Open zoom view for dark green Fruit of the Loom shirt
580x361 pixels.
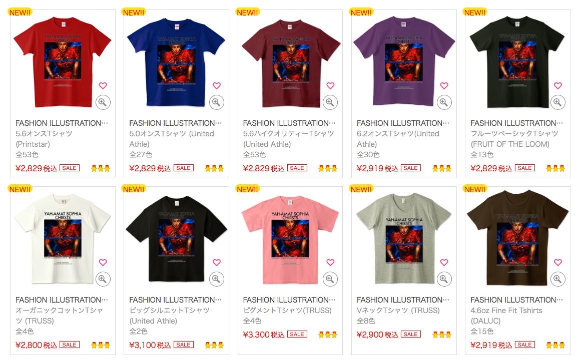[x=557, y=102]
